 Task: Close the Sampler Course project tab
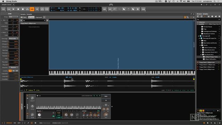[14, 5]
